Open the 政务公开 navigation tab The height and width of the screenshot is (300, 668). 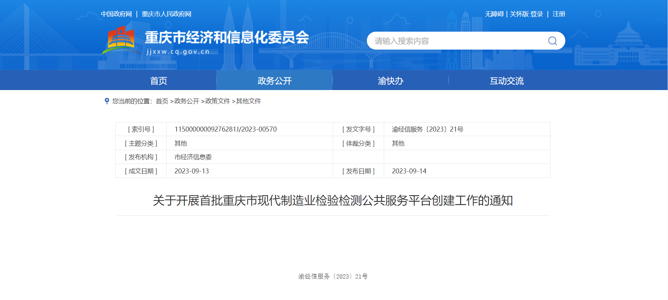point(274,81)
